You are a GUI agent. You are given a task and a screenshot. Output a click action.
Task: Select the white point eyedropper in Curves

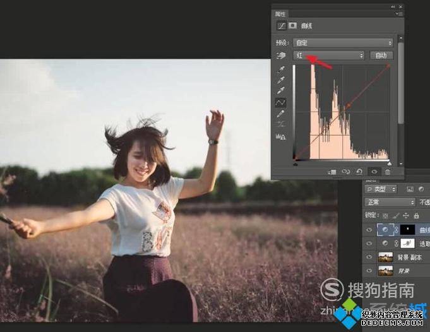280,91
